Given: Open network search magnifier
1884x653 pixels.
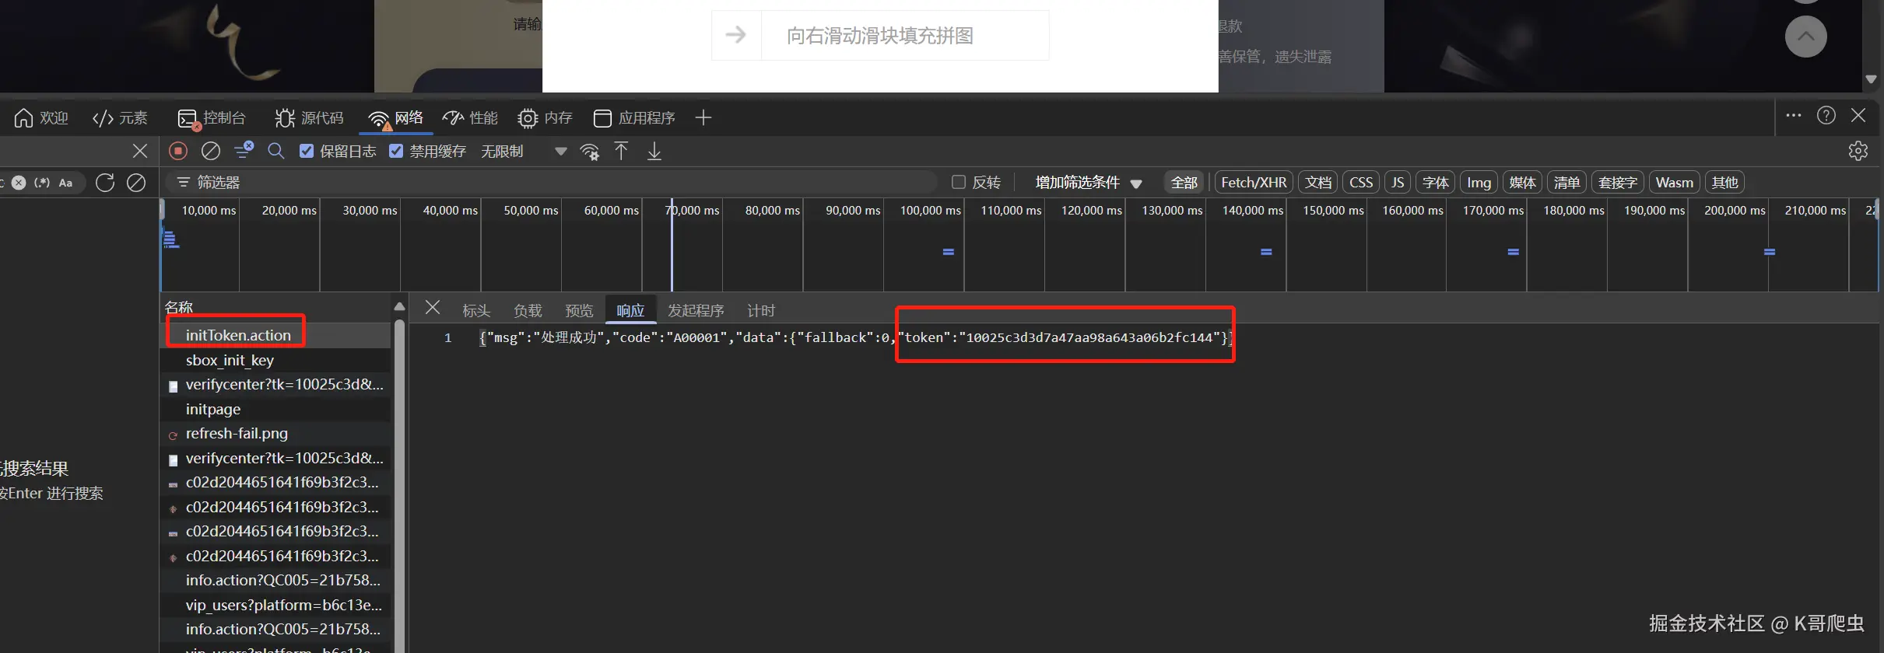Looking at the screenshot, I should (x=276, y=151).
